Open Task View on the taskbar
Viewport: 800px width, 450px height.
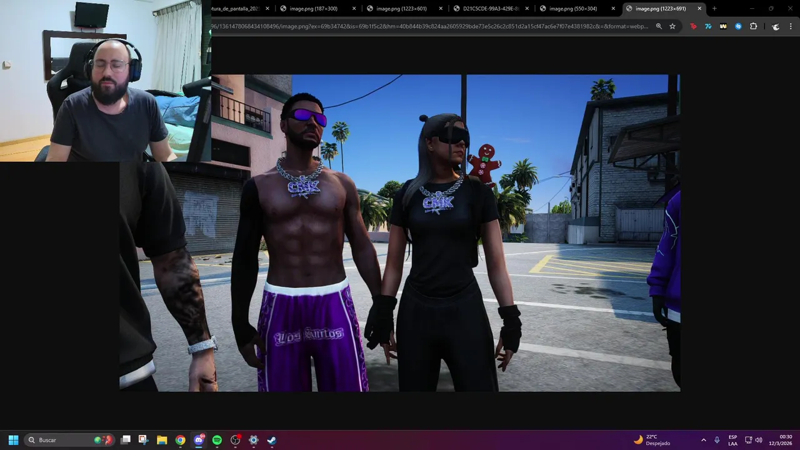coord(126,440)
